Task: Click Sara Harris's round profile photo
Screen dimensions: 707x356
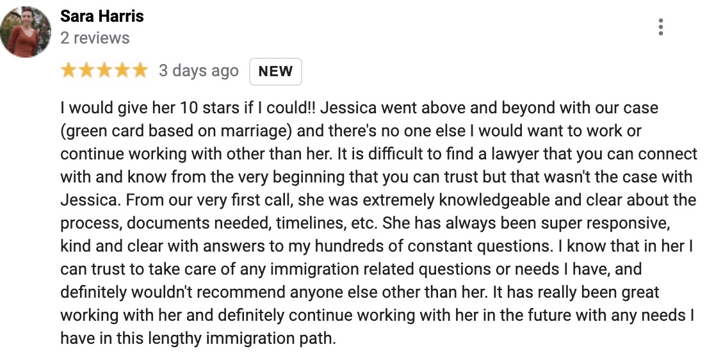Action: (x=25, y=32)
